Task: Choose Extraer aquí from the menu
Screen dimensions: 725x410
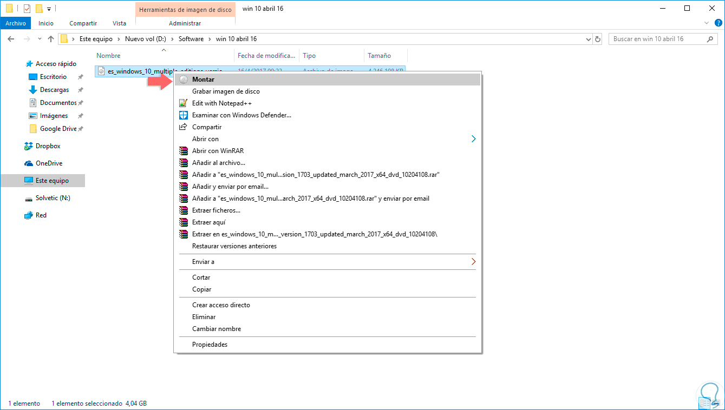Action: [328, 222]
